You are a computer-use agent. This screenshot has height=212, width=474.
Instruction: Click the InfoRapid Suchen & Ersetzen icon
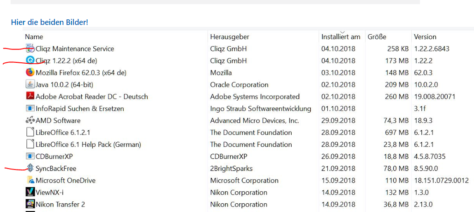30,108
